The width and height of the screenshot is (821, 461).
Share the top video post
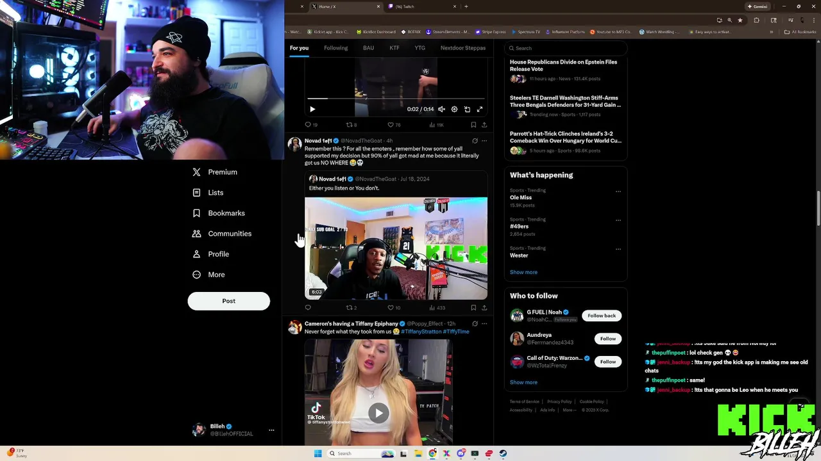(484, 125)
